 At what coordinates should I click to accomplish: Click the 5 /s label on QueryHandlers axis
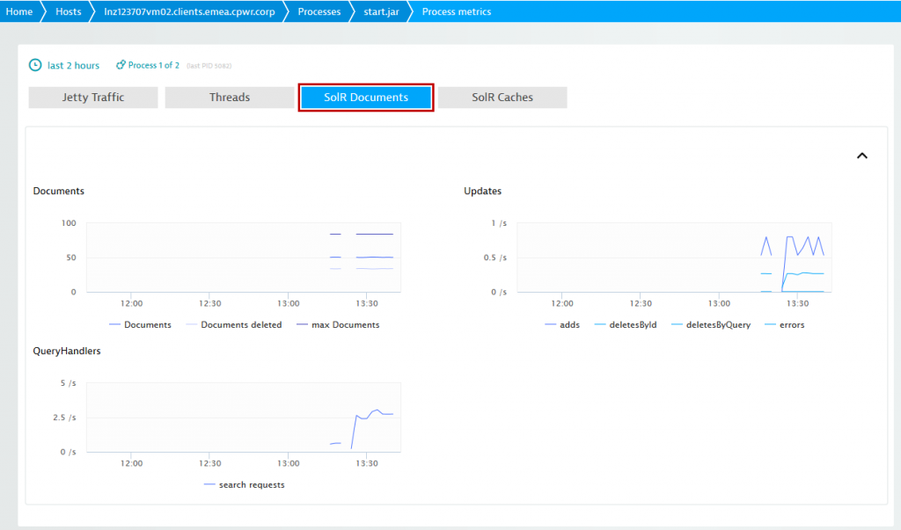pyautogui.click(x=69, y=383)
